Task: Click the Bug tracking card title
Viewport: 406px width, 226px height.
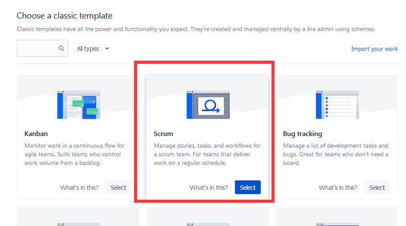Action: point(302,134)
